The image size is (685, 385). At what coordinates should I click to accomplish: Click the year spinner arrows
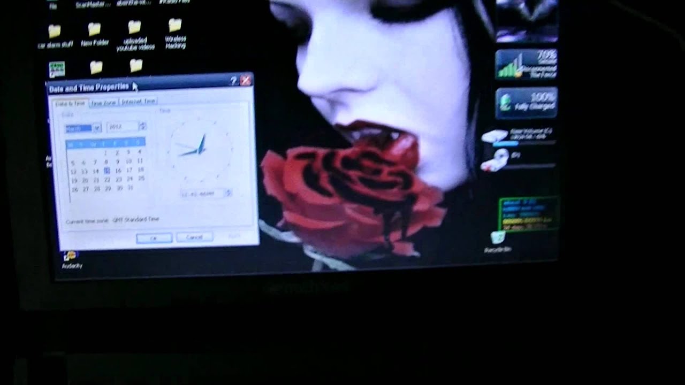click(x=143, y=126)
